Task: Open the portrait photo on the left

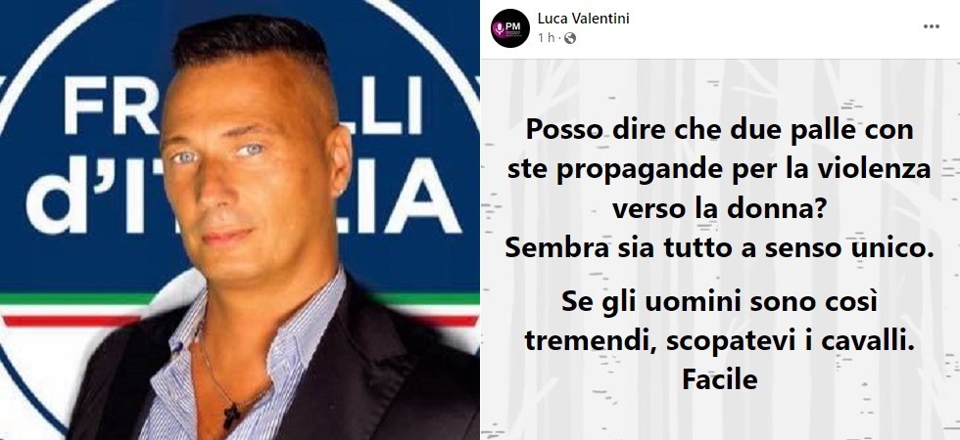Action: pos(239,220)
